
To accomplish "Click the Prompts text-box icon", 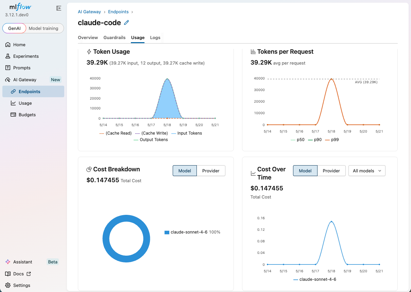I will click(8, 68).
